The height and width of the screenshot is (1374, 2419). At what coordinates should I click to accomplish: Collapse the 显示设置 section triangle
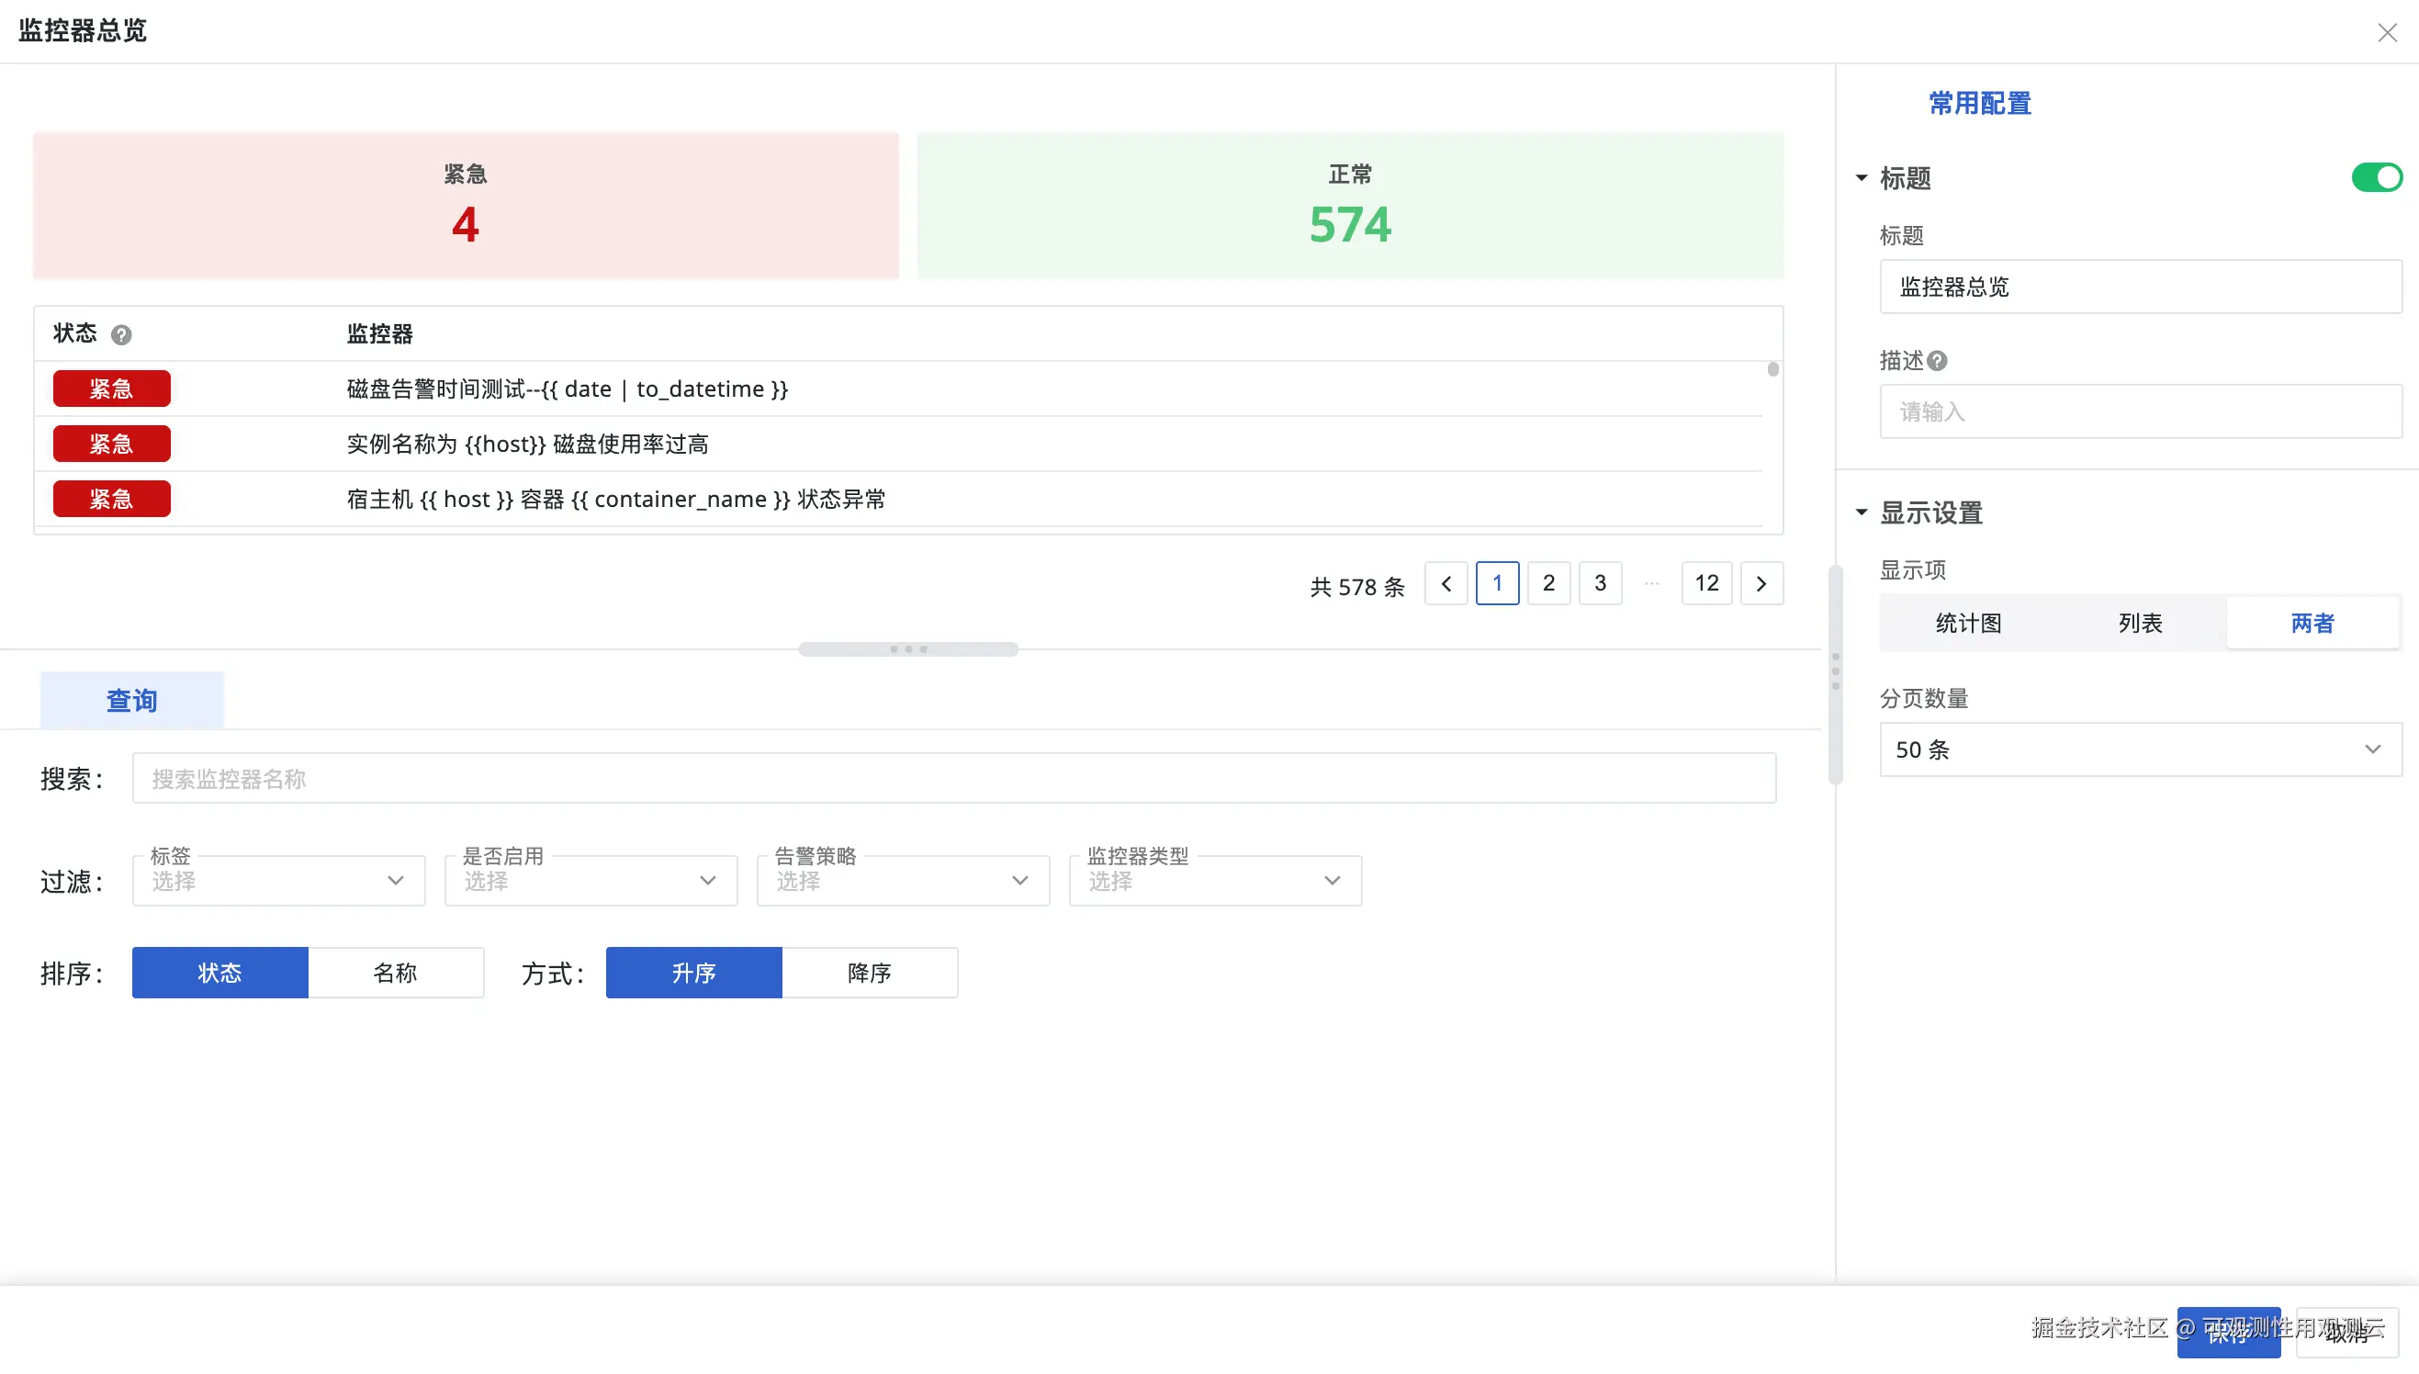click(1862, 512)
